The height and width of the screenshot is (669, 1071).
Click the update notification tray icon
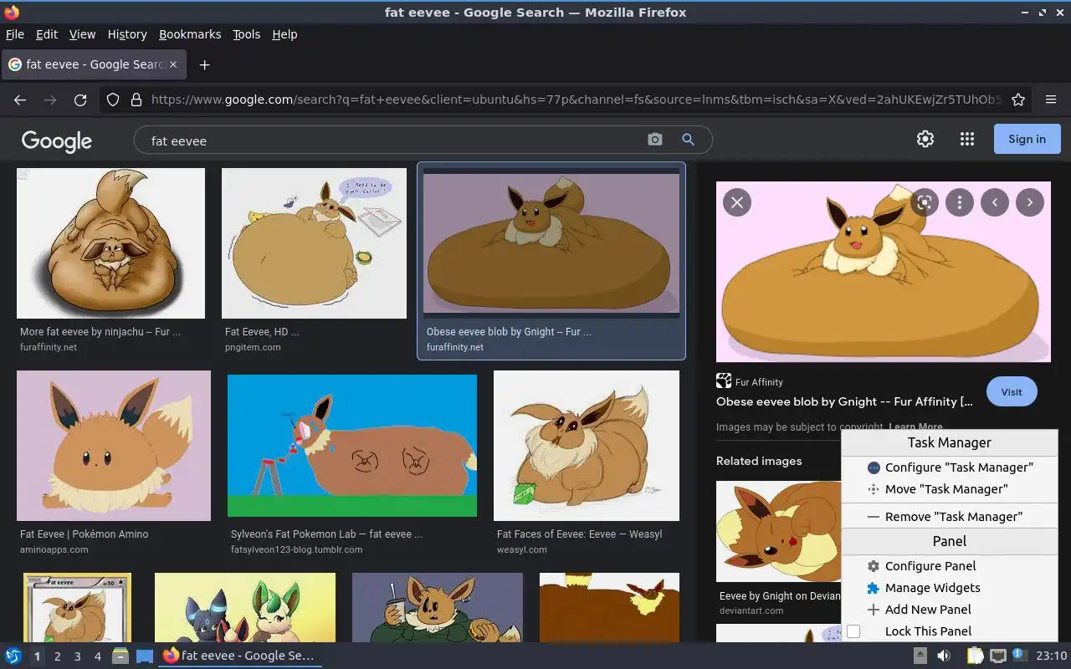click(1018, 655)
